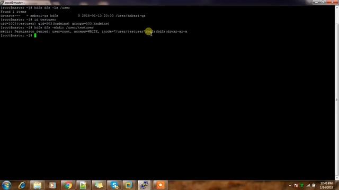Show hidden system tray icons arrow

290,185
